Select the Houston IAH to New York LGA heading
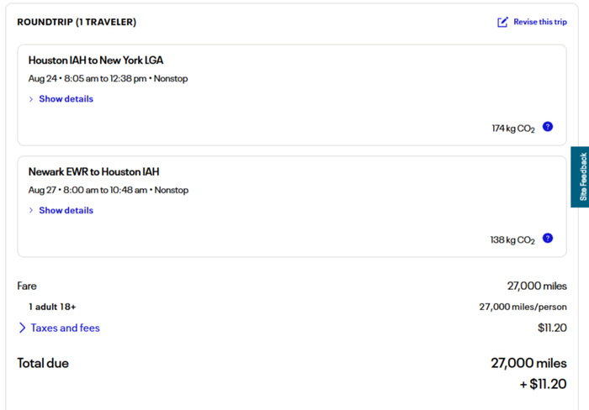 [96, 60]
